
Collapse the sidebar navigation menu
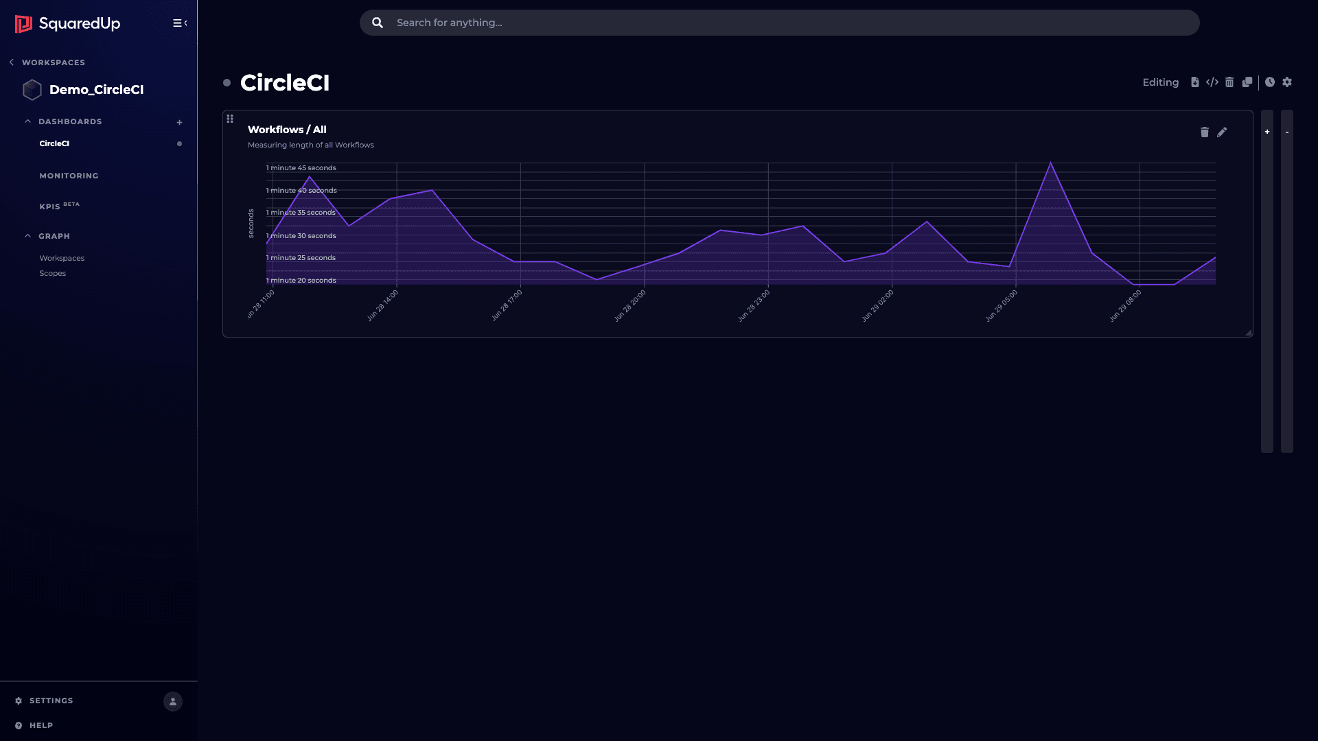point(180,23)
